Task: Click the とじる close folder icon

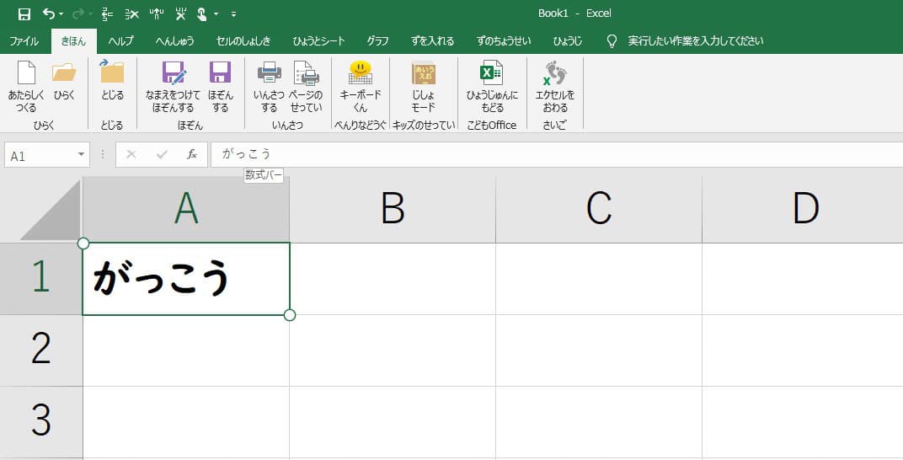Action: [x=112, y=72]
